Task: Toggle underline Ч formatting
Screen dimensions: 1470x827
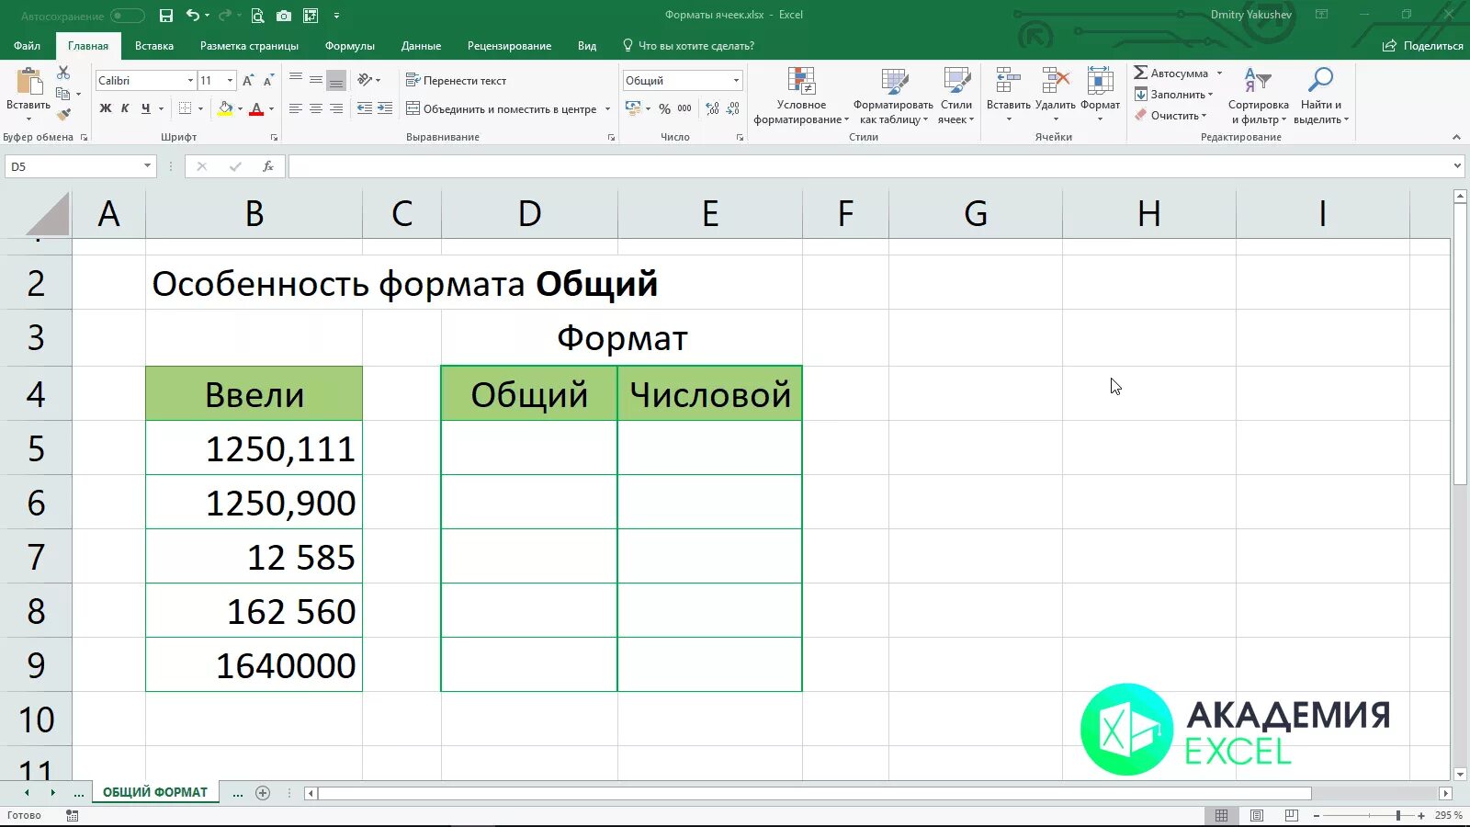Action: (146, 108)
